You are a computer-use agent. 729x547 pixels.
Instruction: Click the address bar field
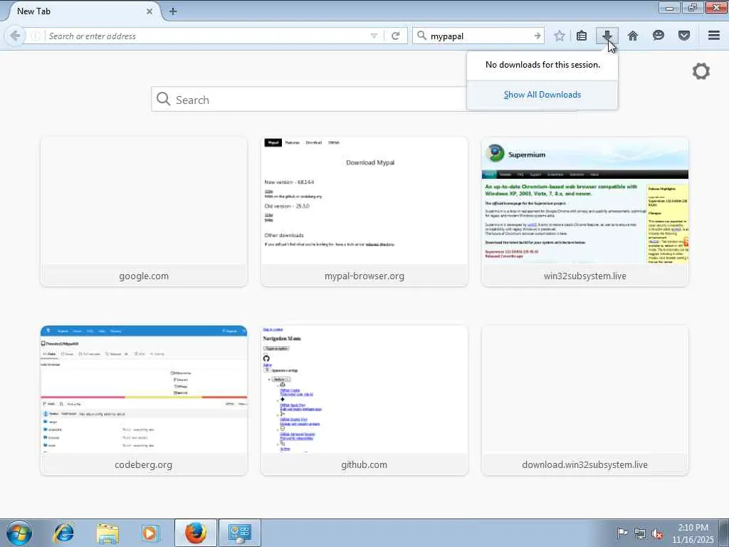click(x=204, y=36)
